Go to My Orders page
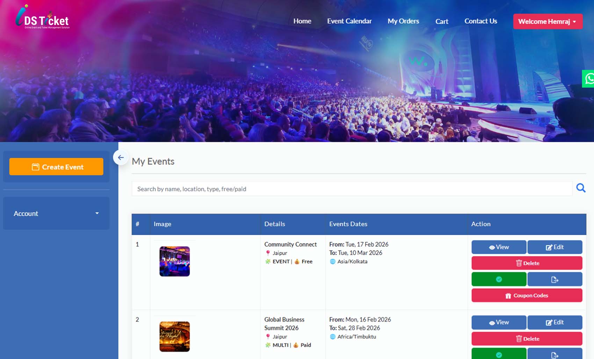This screenshot has width=594, height=359. (x=403, y=21)
